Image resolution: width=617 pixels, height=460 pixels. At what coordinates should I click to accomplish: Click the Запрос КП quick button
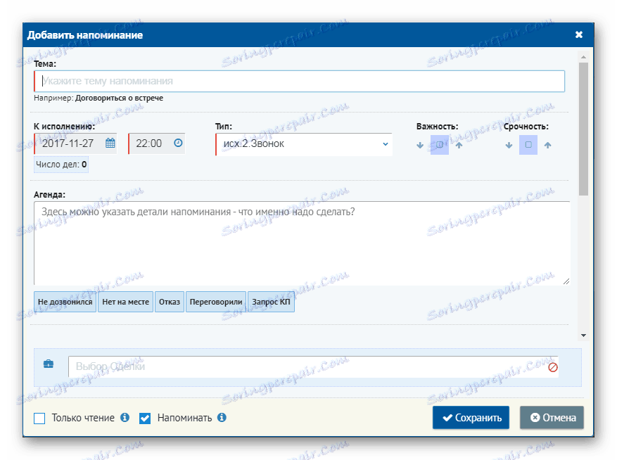pos(271,302)
